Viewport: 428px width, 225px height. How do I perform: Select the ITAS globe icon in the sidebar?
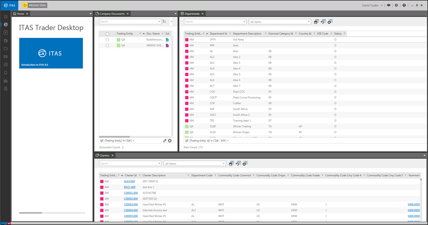6,24
